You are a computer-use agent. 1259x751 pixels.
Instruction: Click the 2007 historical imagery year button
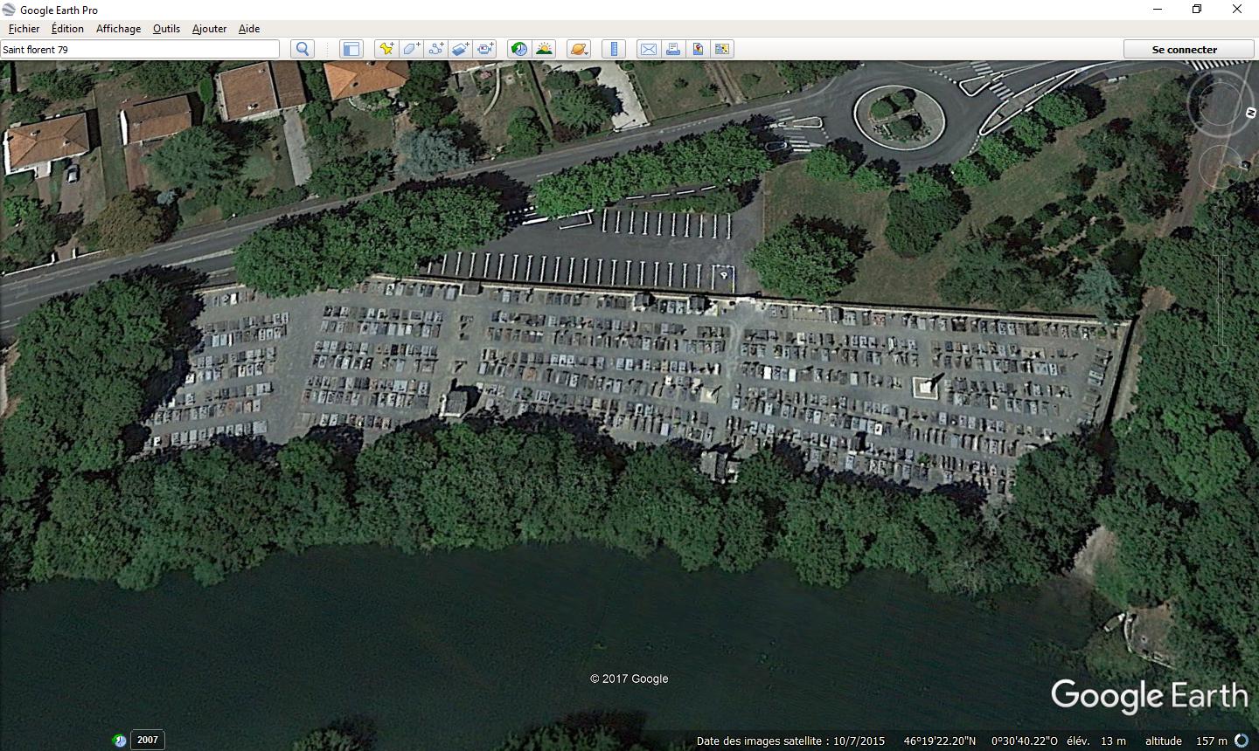pos(148,740)
